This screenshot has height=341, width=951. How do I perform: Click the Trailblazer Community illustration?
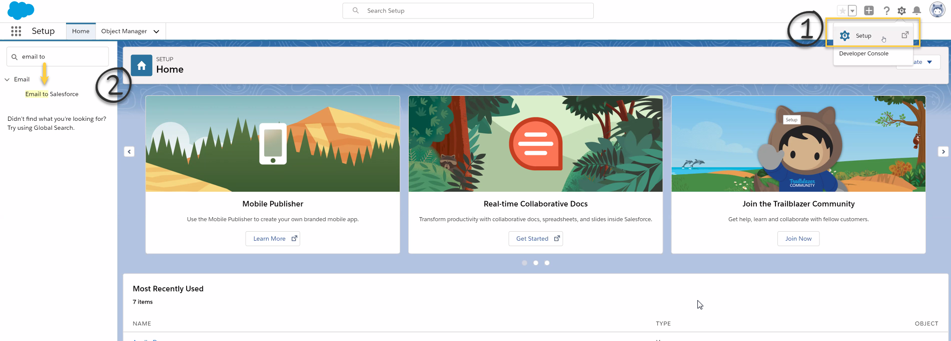point(798,144)
